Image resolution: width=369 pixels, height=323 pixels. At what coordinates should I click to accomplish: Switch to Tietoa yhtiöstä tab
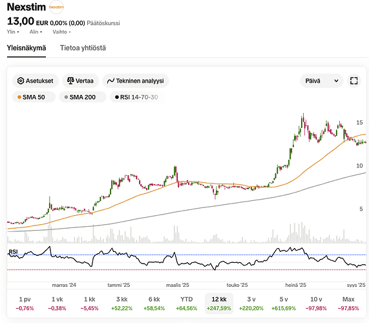pyautogui.click(x=83, y=48)
